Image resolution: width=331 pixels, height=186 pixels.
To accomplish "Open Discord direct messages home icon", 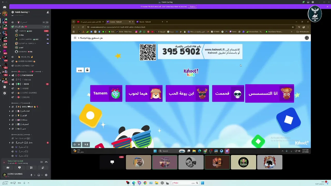I will click(4, 7).
